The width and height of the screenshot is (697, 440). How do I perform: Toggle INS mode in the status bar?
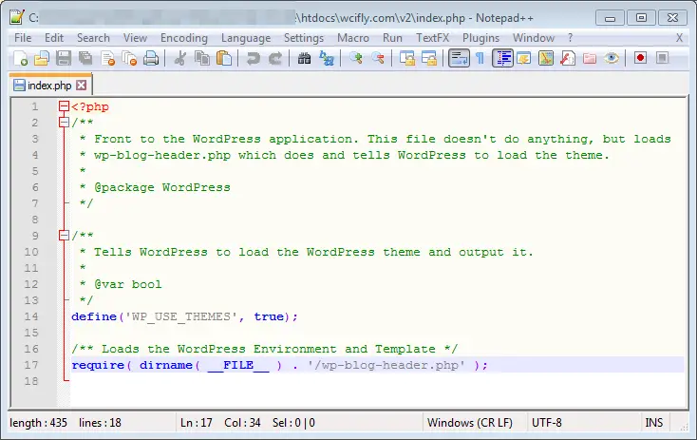click(x=654, y=423)
